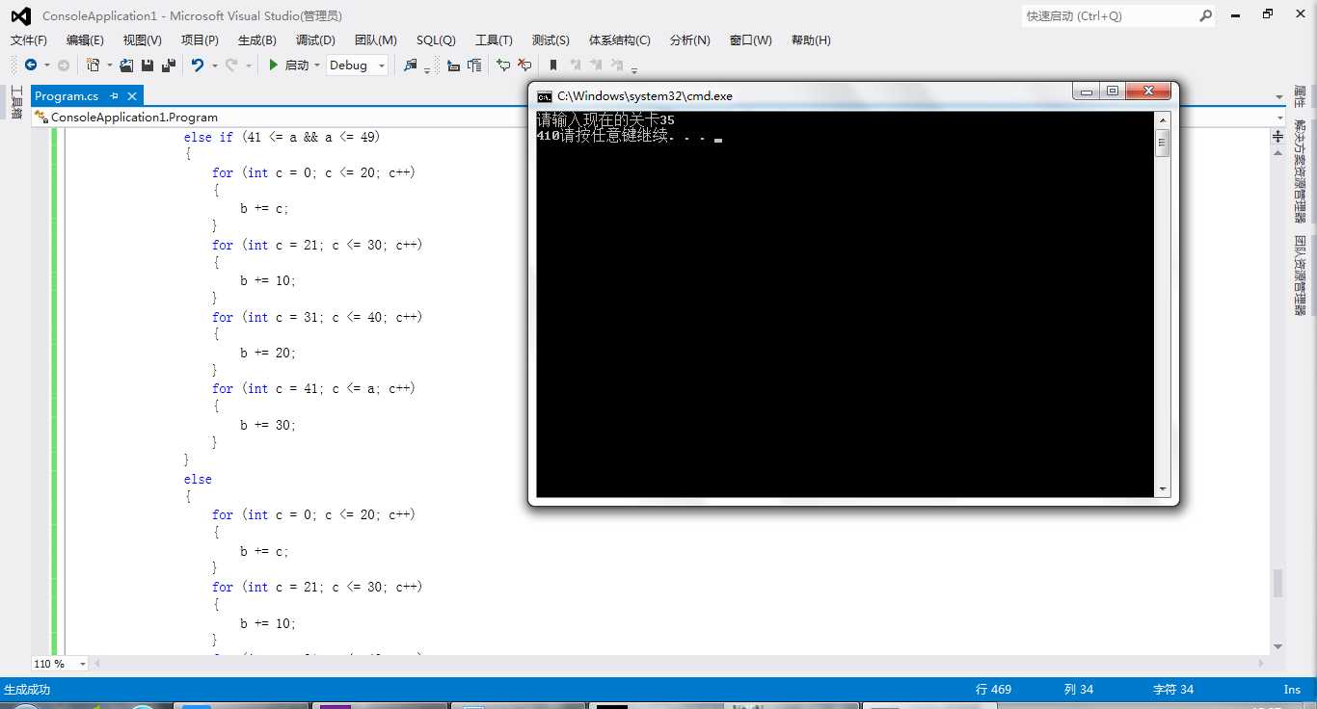Click the 生成成功 status message
The width and height of the screenshot is (1317, 709).
[27, 689]
